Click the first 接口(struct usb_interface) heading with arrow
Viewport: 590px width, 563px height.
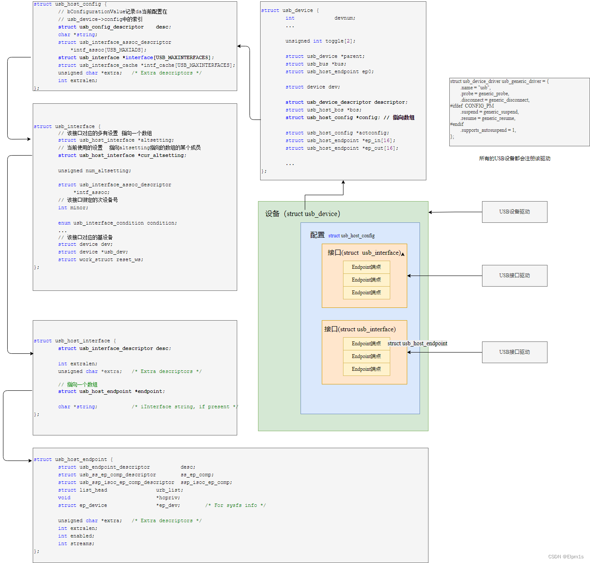pos(366,253)
